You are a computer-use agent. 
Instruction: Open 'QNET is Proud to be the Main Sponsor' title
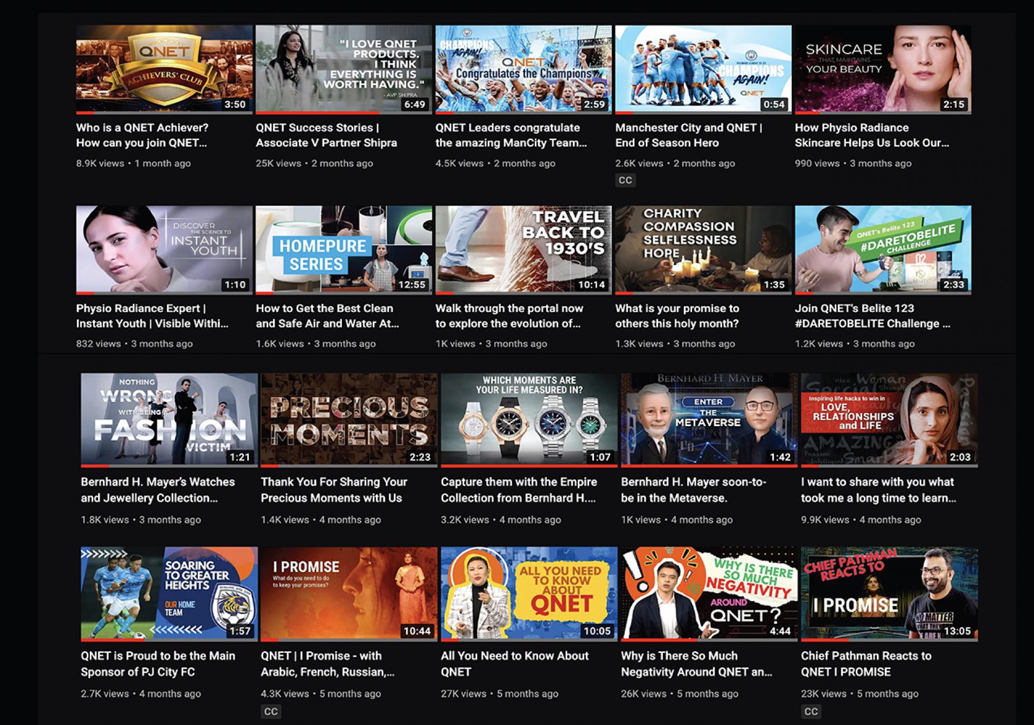pos(158,664)
